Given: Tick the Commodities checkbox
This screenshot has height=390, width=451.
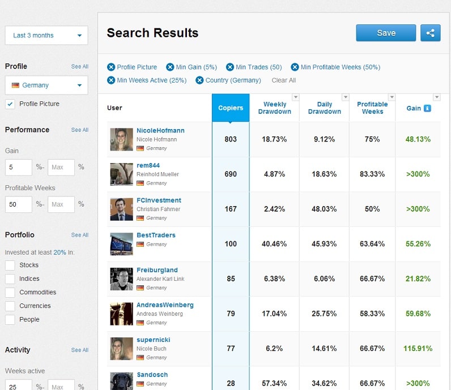Looking at the screenshot, I should [x=10, y=293].
